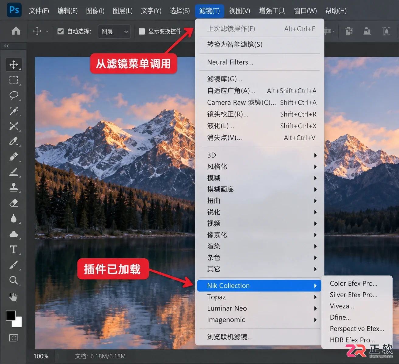
Task: Click the black foreground color swatch
Action: coord(10,315)
